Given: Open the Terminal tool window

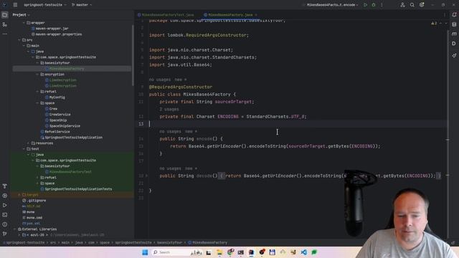Looking at the screenshot, I should 5,215.
